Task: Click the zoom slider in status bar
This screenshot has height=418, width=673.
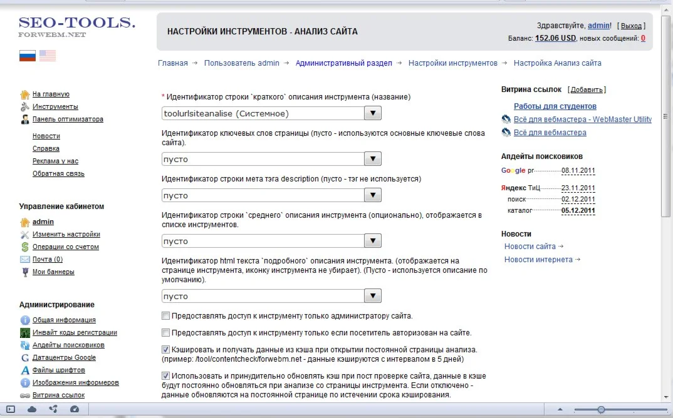Action: 601,409
